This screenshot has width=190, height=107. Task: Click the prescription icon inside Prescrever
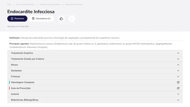pyautogui.click(x=12, y=18)
